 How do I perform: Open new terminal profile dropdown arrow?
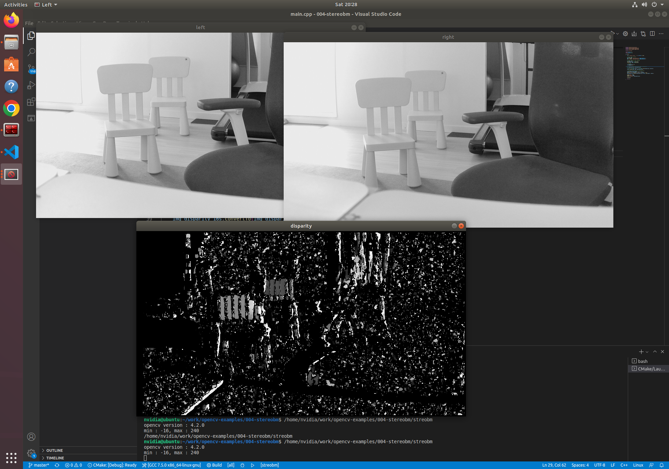(647, 352)
